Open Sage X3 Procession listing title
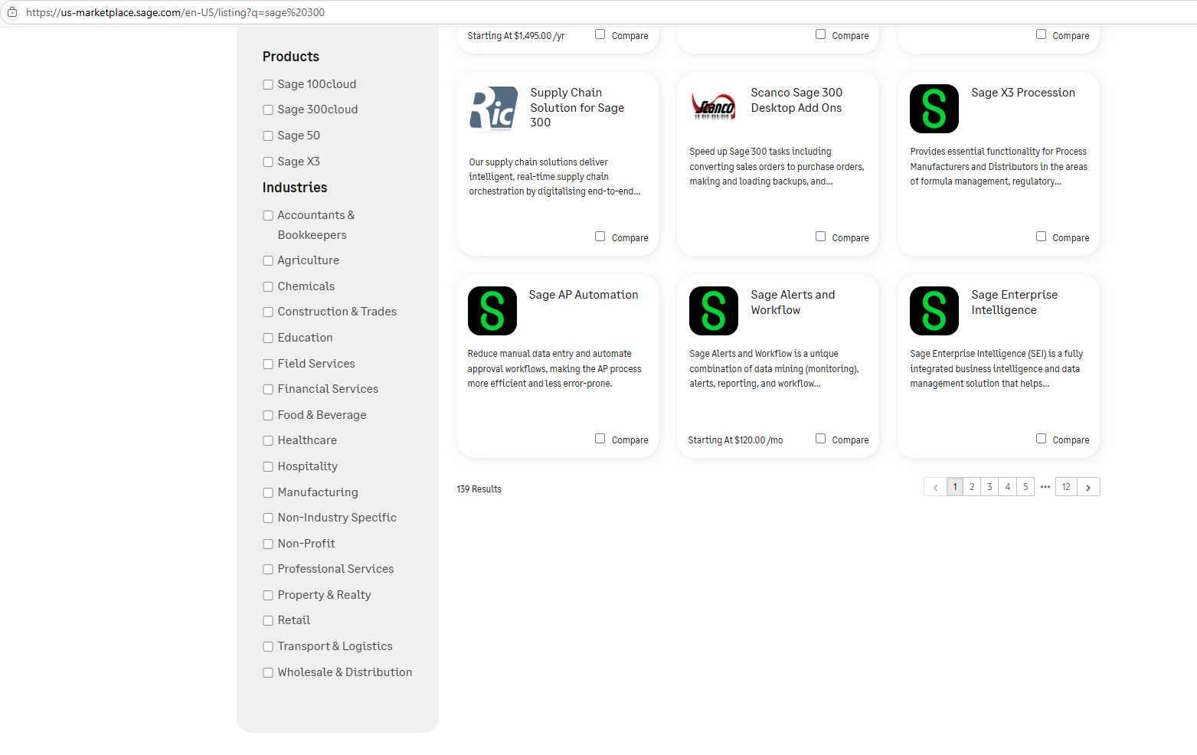 click(1023, 93)
